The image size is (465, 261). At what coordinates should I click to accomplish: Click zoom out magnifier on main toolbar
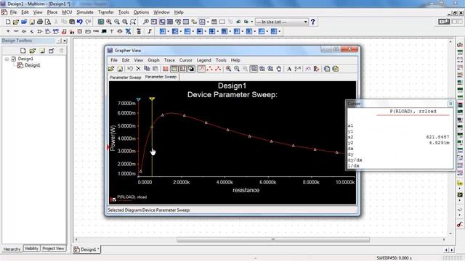[117, 22]
